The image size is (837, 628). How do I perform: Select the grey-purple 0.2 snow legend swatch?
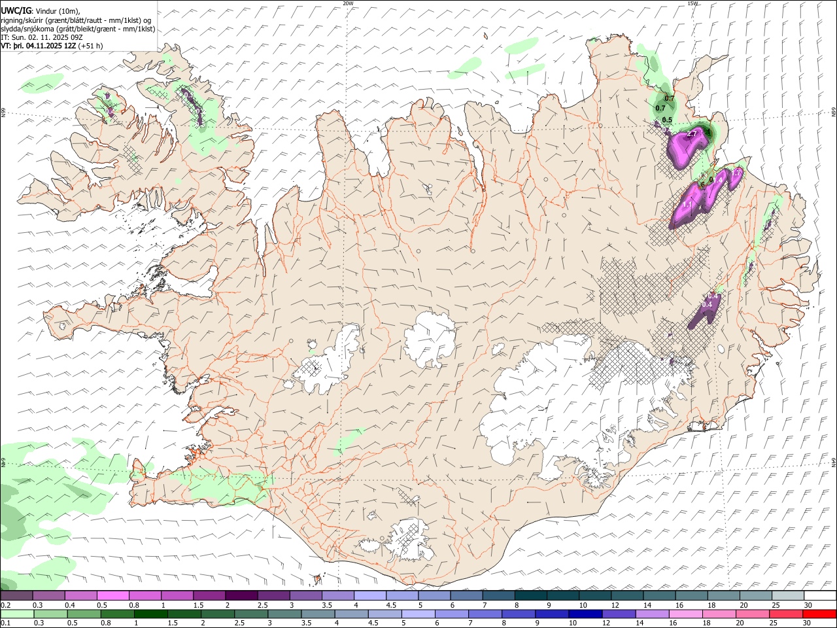click(x=16, y=595)
